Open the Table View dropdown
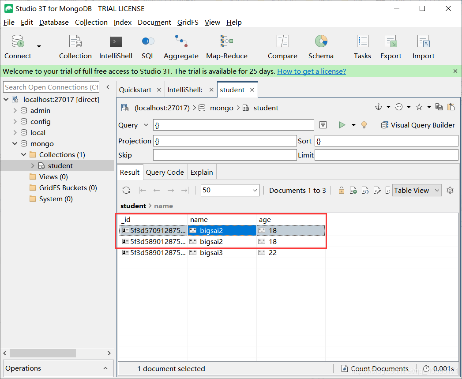Viewport: 462px width, 379px height. pyautogui.click(x=417, y=191)
